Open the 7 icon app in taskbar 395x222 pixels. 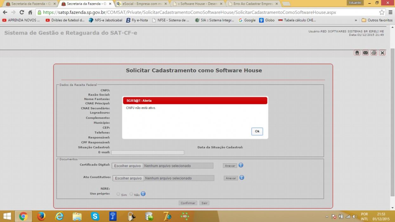coord(167,216)
